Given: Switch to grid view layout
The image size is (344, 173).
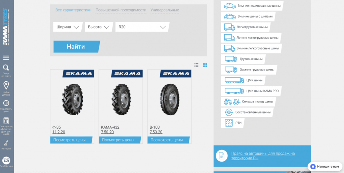Looking at the screenshot, I should coord(205,65).
